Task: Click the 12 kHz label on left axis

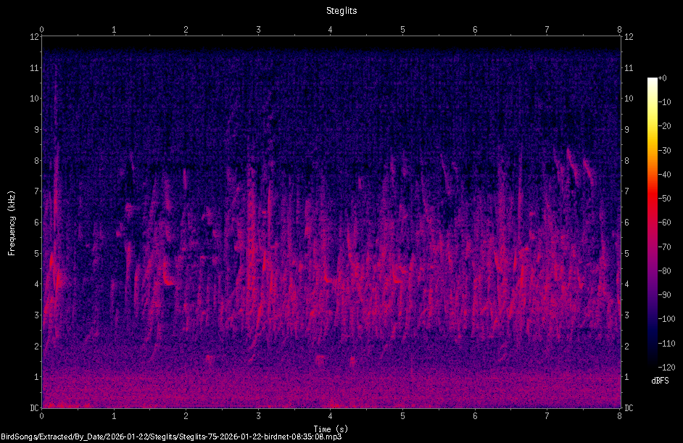Action: 34,36
